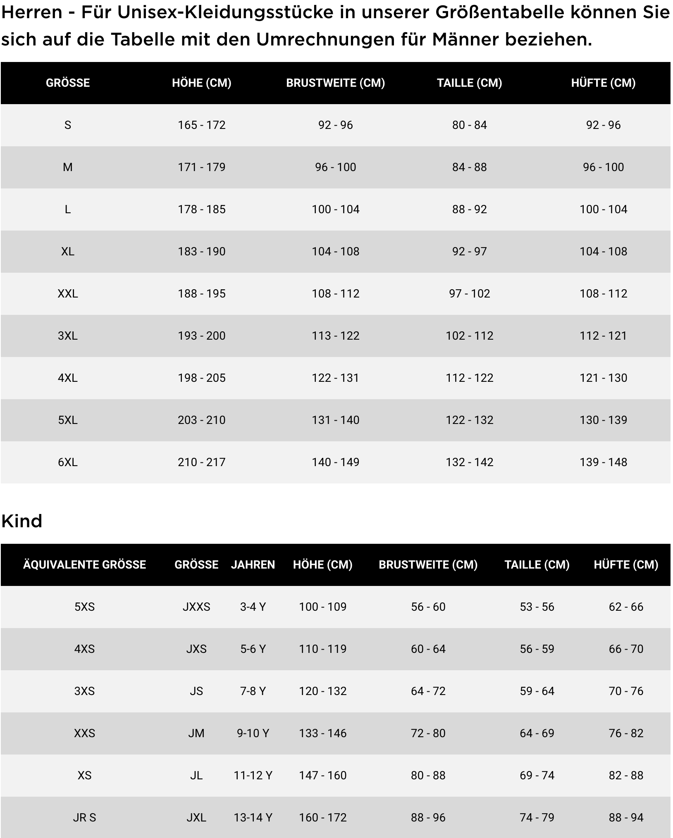Image resolution: width=673 pixels, height=838 pixels.
Task: Click the XXL size row label
Action: [x=68, y=294]
